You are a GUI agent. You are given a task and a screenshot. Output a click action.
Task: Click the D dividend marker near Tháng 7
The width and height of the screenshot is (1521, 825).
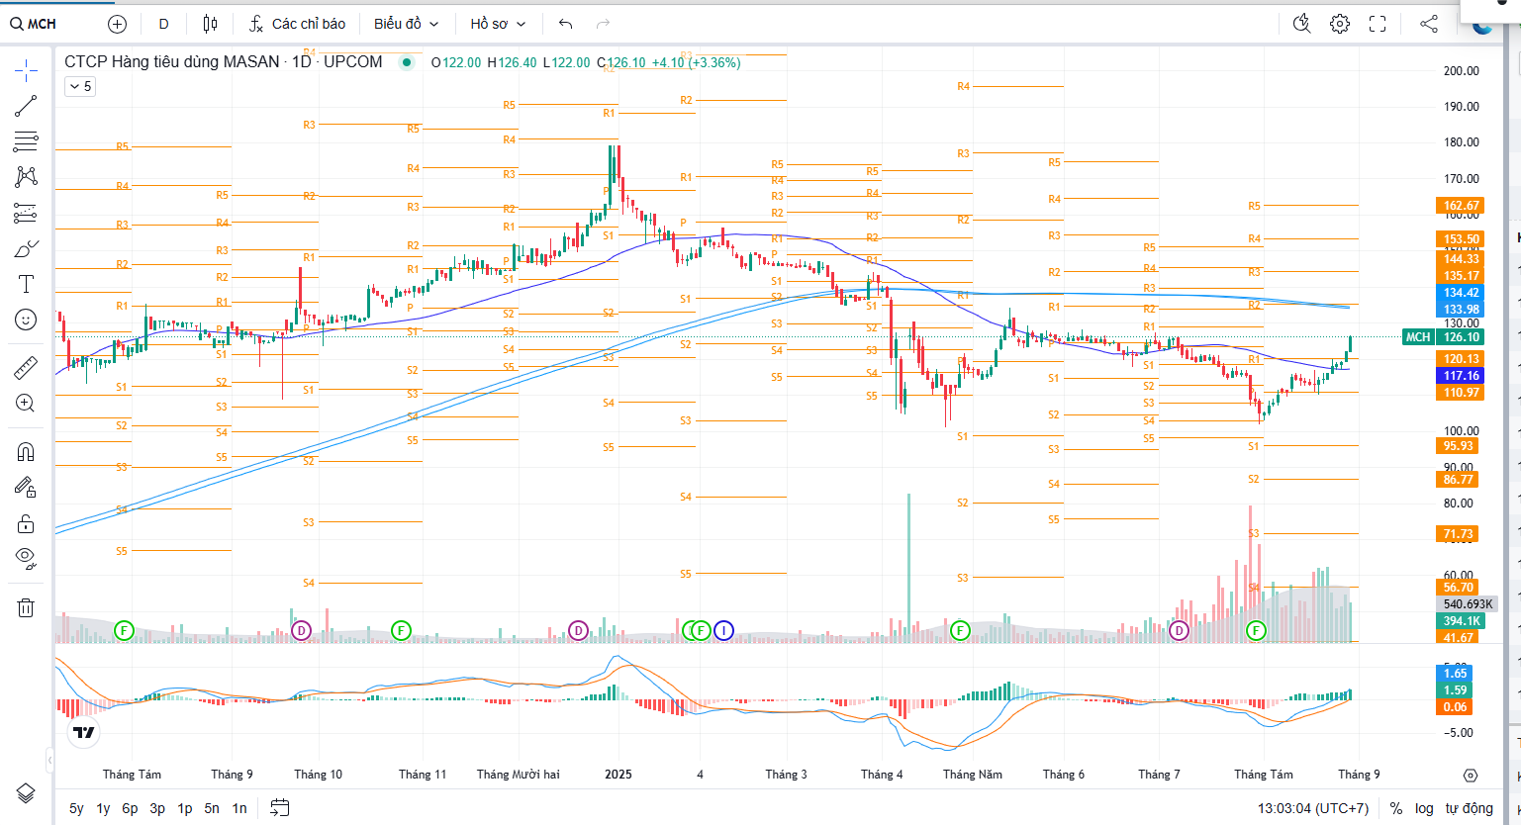click(1178, 630)
